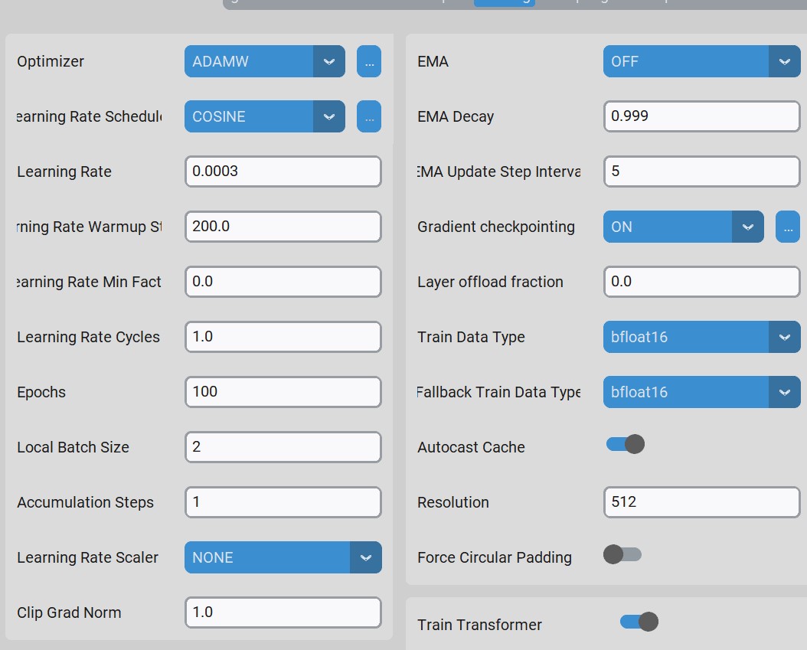
Task: Click the Gradient checkpointing label
Action: coord(496,227)
